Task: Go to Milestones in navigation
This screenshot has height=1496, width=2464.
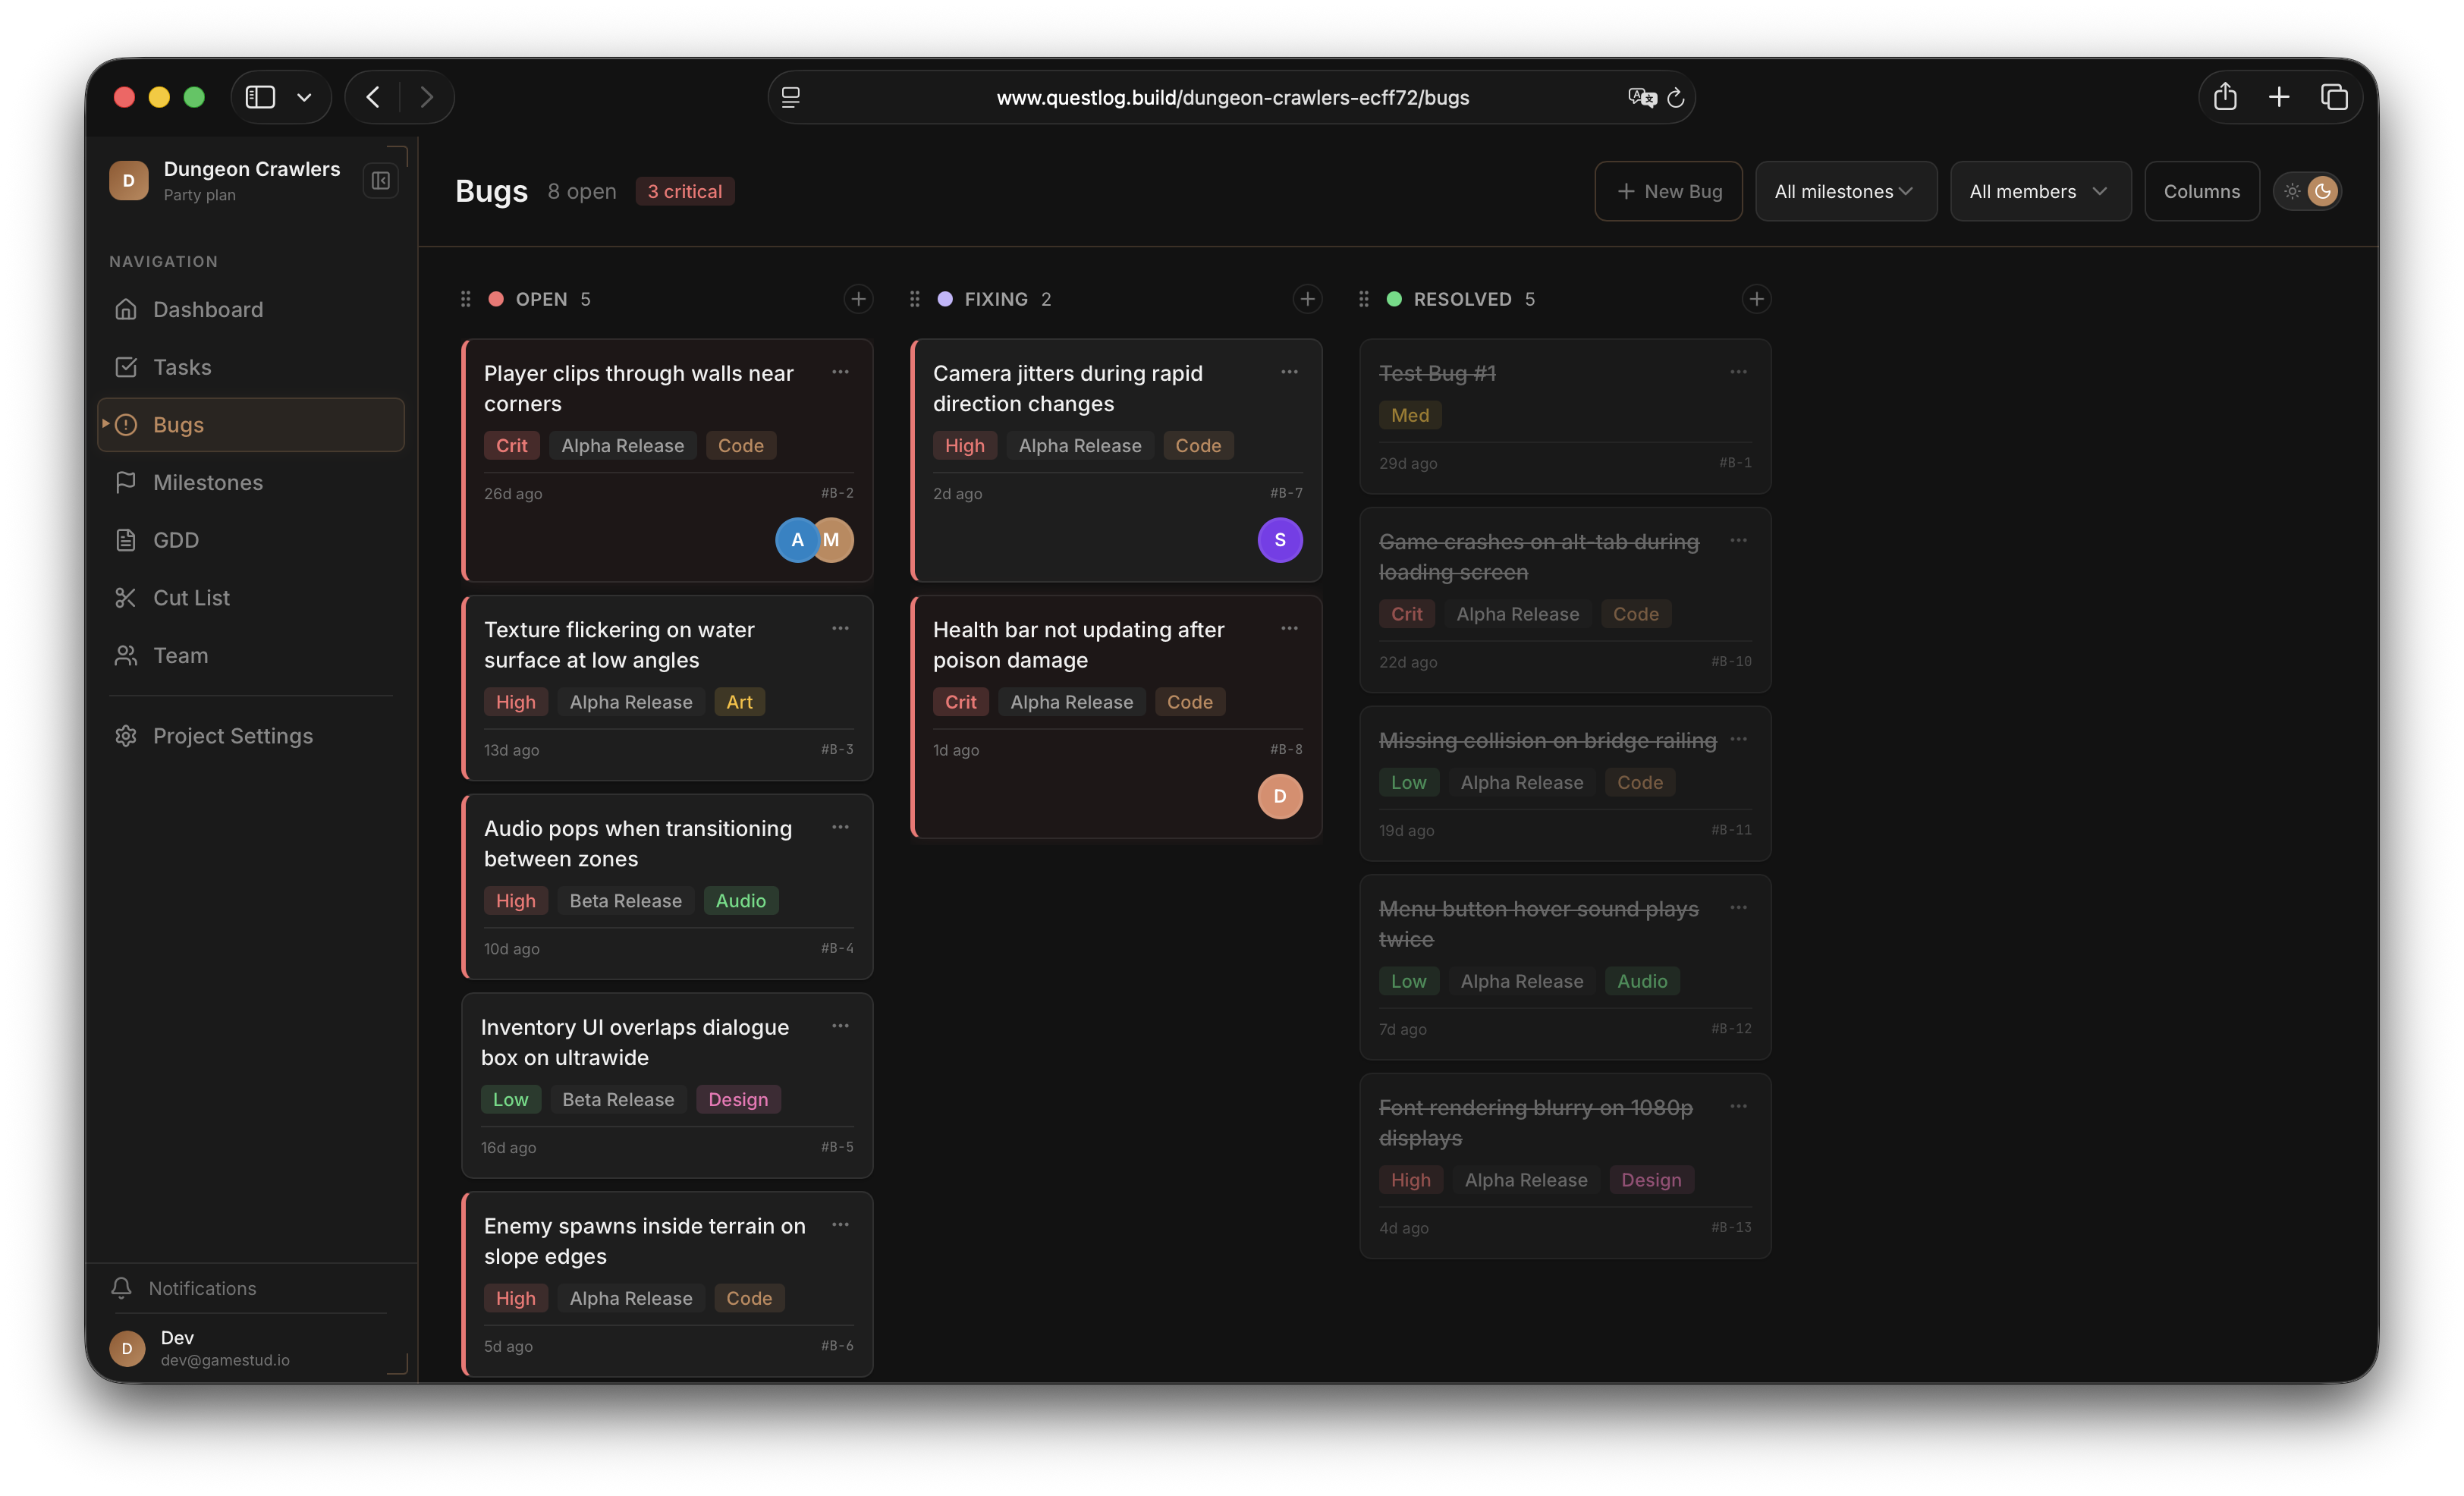Action: (x=208, y=482)
